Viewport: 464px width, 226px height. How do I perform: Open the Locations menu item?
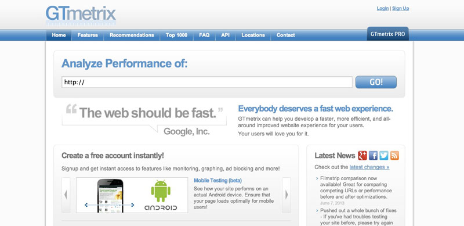pos(253,35)
